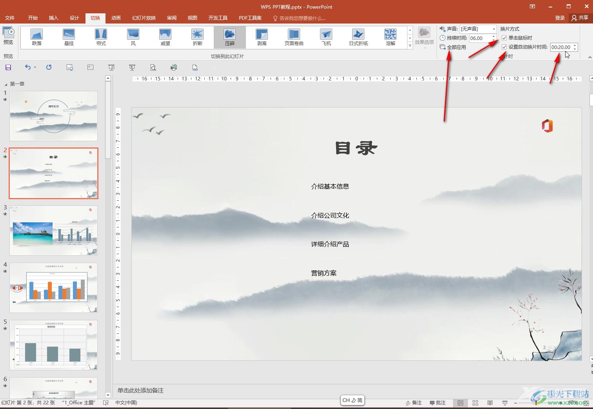This screenshot has height=409, width=593.
Task: Click the spell check icon in status bar
Action: 106,403
